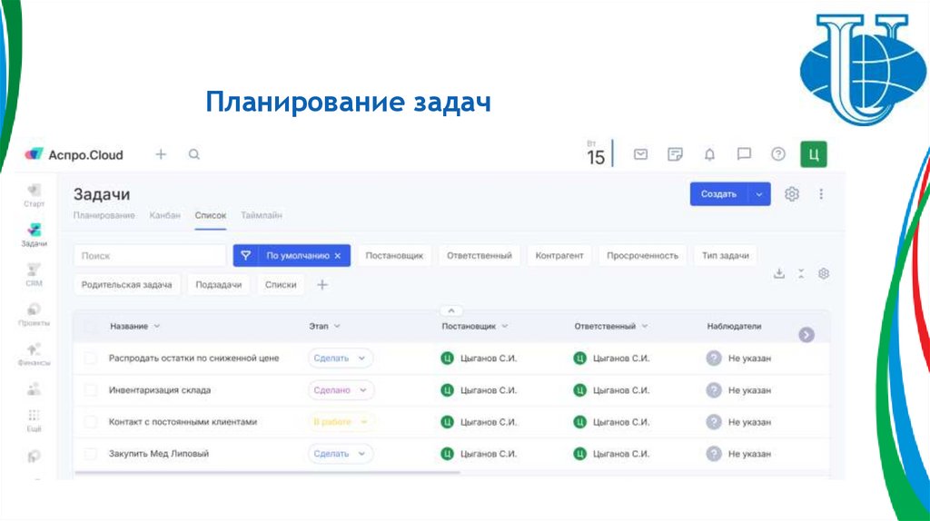Open Финансы in the sidebar
This screenshot has width=930, height=521.
coord(34,355)
